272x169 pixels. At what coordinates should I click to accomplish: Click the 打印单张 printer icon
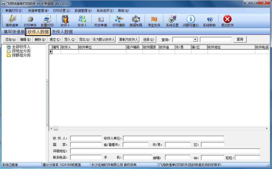(x=30, y=21)
